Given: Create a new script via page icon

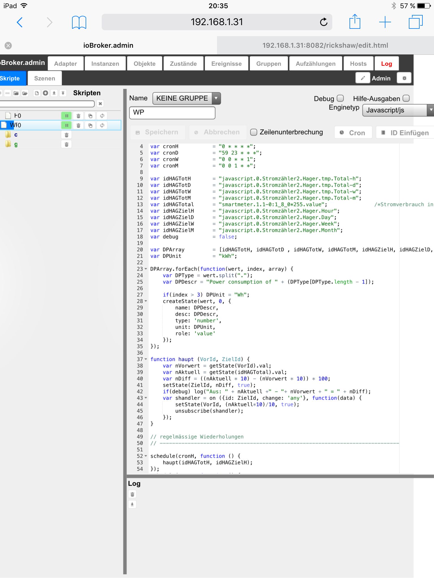Looking at the screenshot, I should 37,93.
